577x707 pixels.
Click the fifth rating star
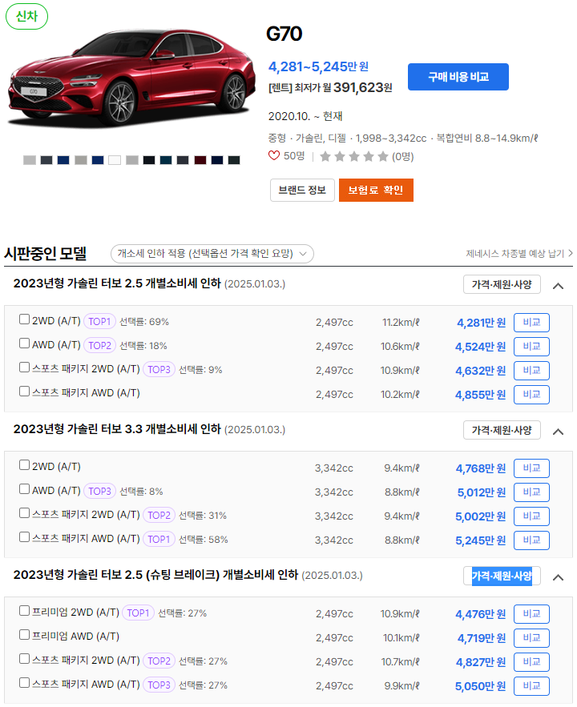pyautogui.click(x=383, y=156)
